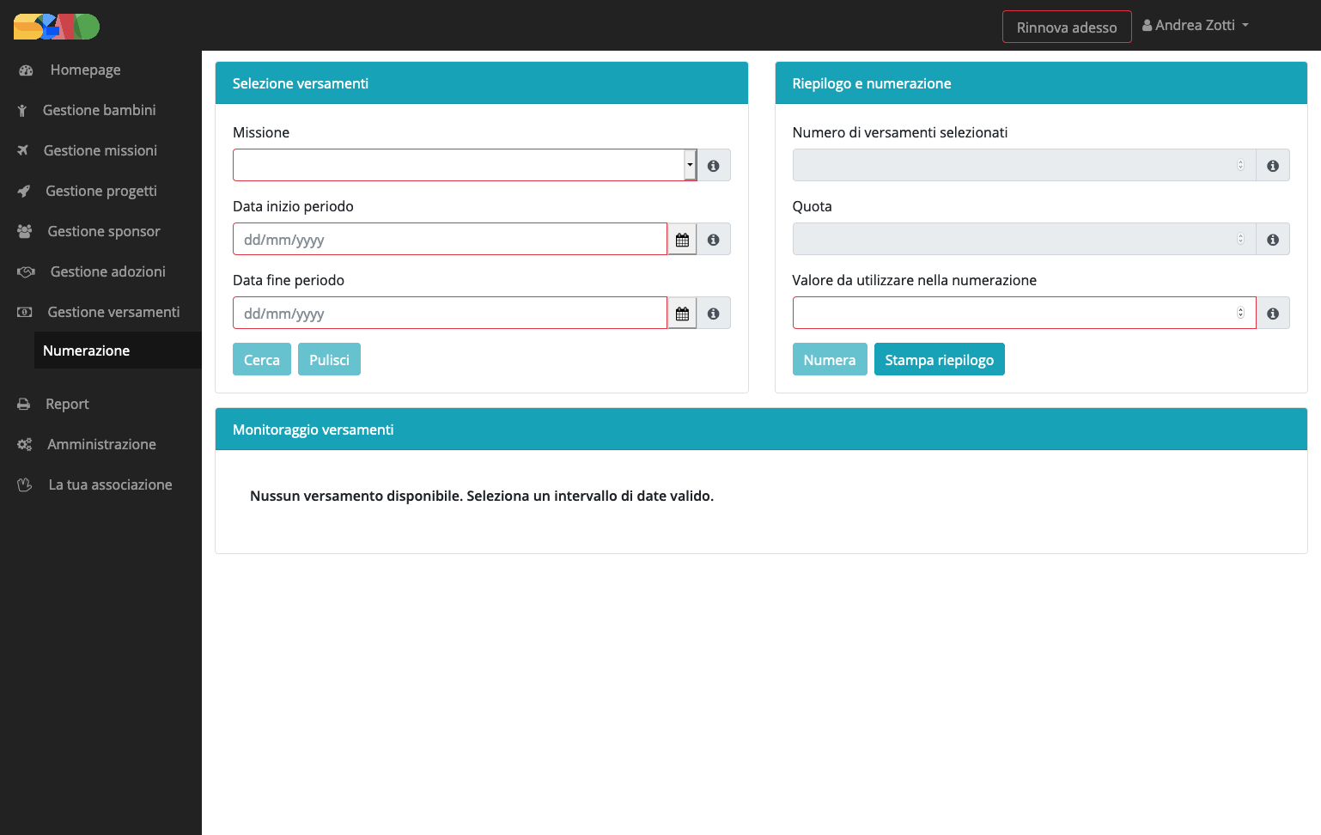This screenshot has height=835, width=1321.
Task: Click the Homepage dashboard icon
Action: point(26,70)
